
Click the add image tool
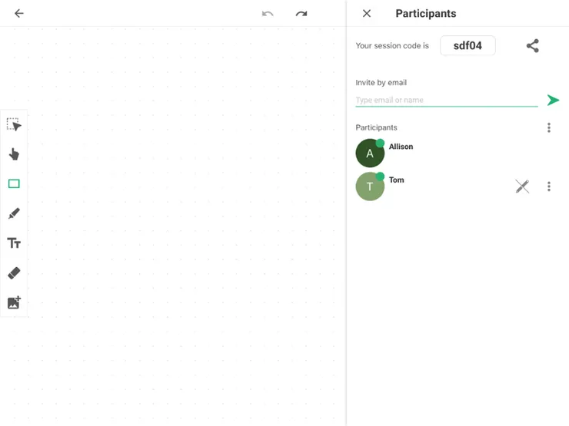[14, 302]
